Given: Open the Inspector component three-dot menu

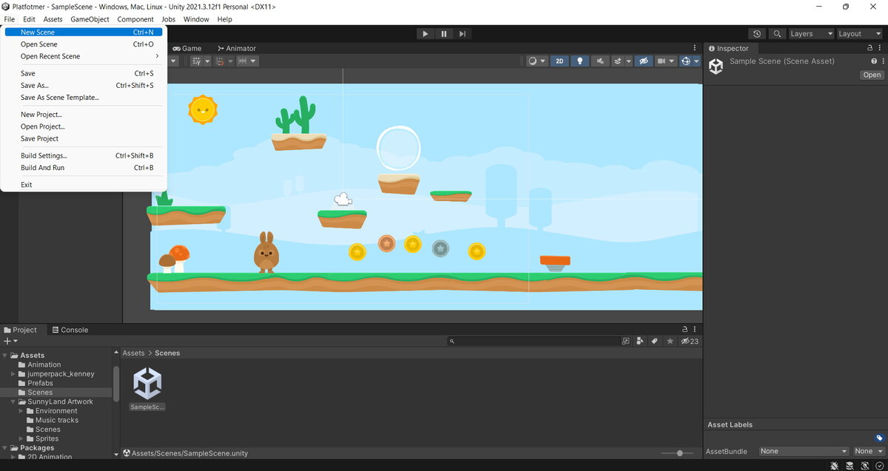Looking at the screenshot, I should [x=882, y=61].
